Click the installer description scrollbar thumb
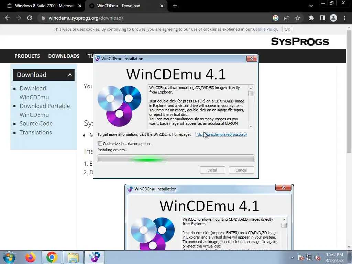This screenshot has width=352, height=264. click(x=251, y=93)
